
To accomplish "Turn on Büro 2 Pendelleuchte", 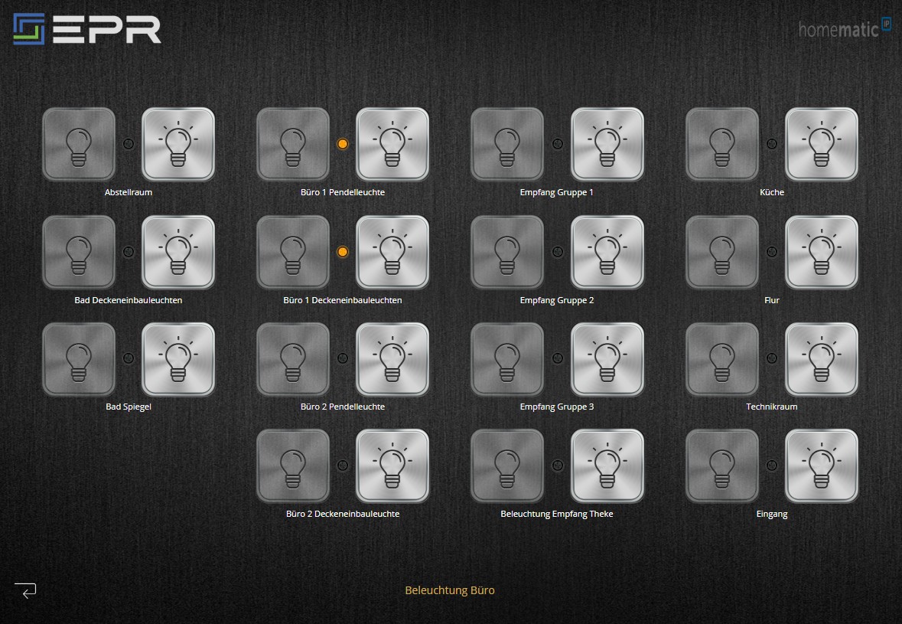I will (392, 358).
